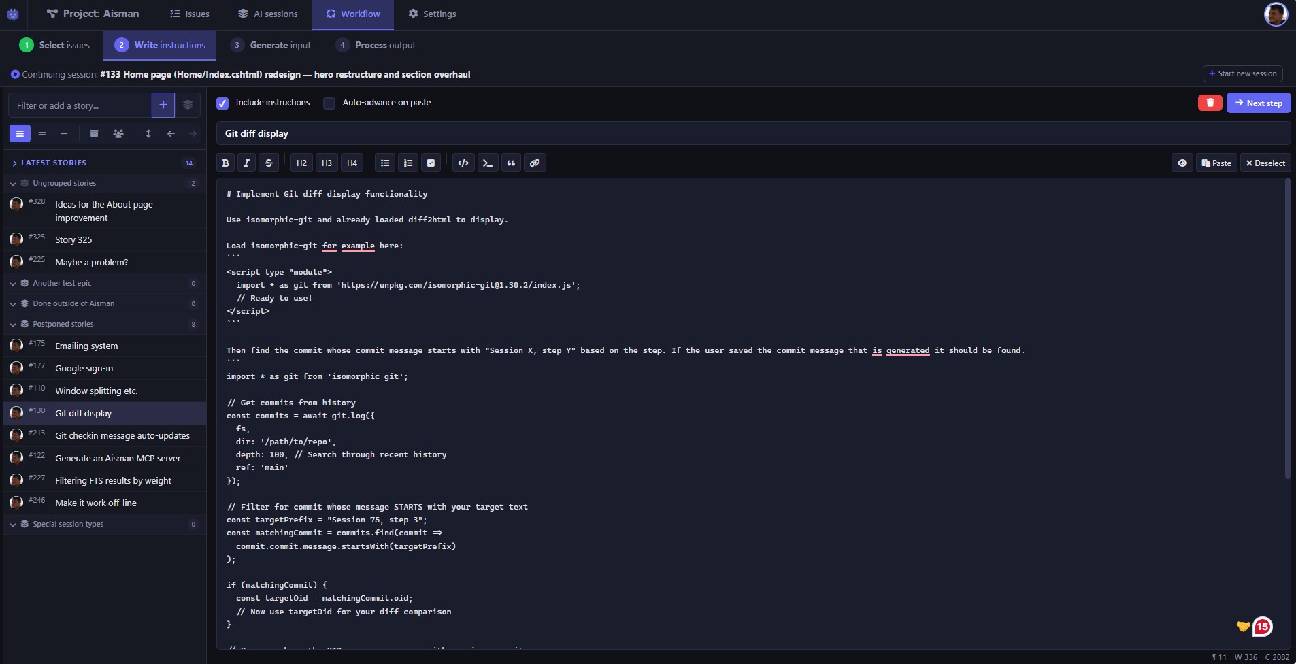1296x664 pixels.
Task: Apply italic formatting
Action: (246, 163)
